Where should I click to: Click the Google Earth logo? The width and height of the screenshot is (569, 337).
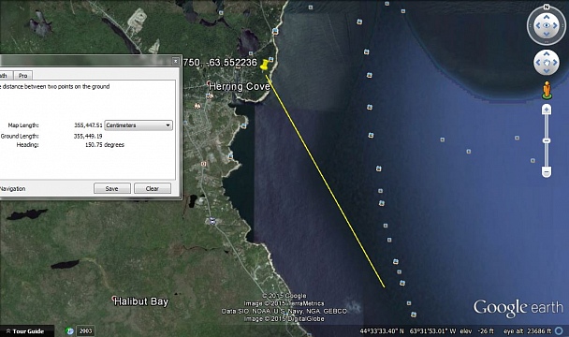(518, 308)
